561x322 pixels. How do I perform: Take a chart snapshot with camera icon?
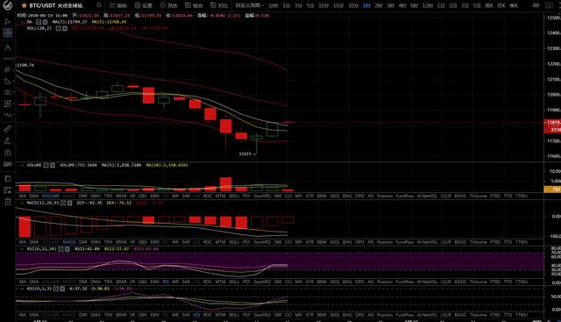549,5
